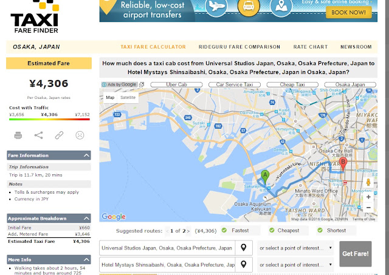
Task: Click the Cheap Taxi ad link
Action: tap(292, 84)
